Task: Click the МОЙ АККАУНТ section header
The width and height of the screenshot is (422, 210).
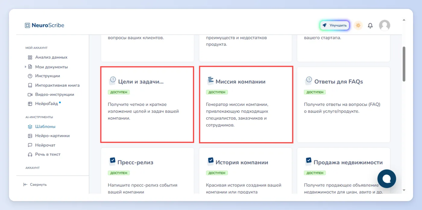Action: coord(36,48)
